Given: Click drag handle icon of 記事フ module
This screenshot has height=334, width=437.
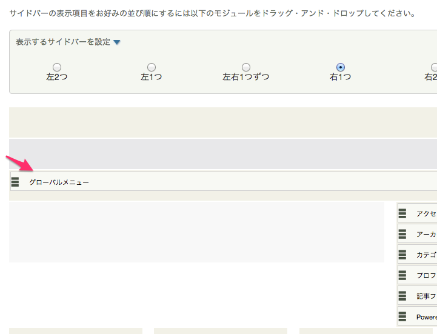Looking at the screenshot, I should coord(402,296).
